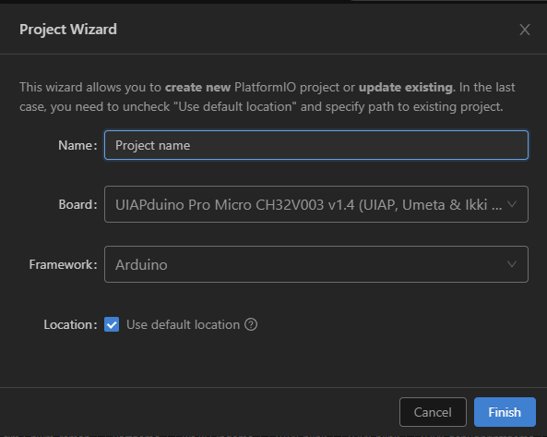Image resolution: width=547 pixels, height=437 pixels.
Task: Click the "Board:" field label
Action: point(77,205)
